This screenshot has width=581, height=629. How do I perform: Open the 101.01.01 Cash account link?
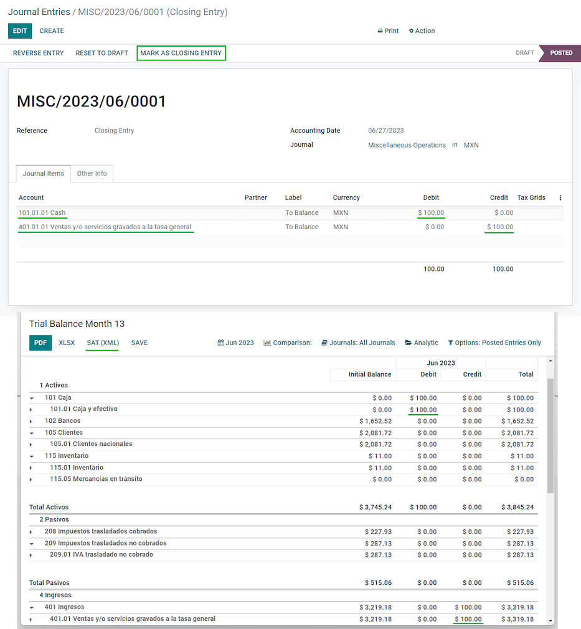pyautogui.click(x=42, y=212)
